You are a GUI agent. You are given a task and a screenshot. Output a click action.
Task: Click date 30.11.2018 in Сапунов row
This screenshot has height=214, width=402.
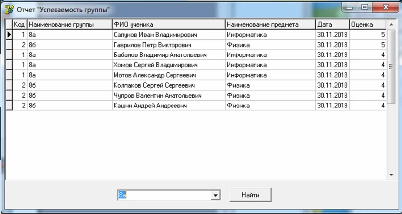333,35
